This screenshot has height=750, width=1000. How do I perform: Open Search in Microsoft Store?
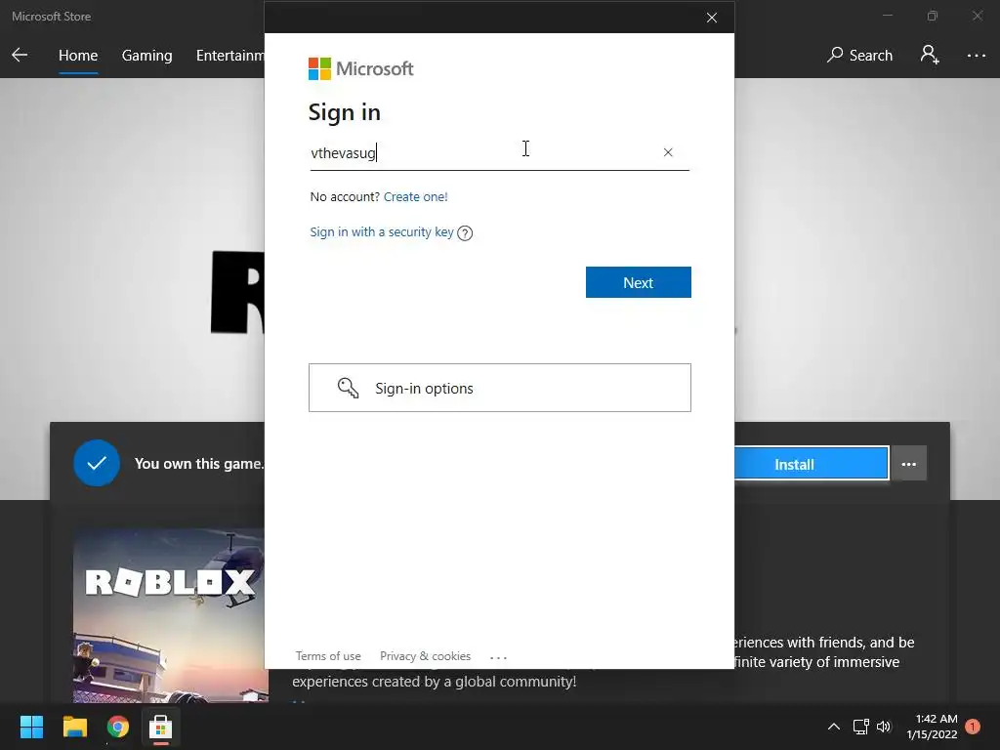click(x=859, y=56)
